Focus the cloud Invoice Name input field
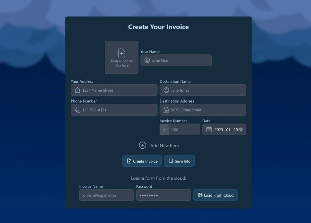311x223 pixels. click(x=106, y=195)
